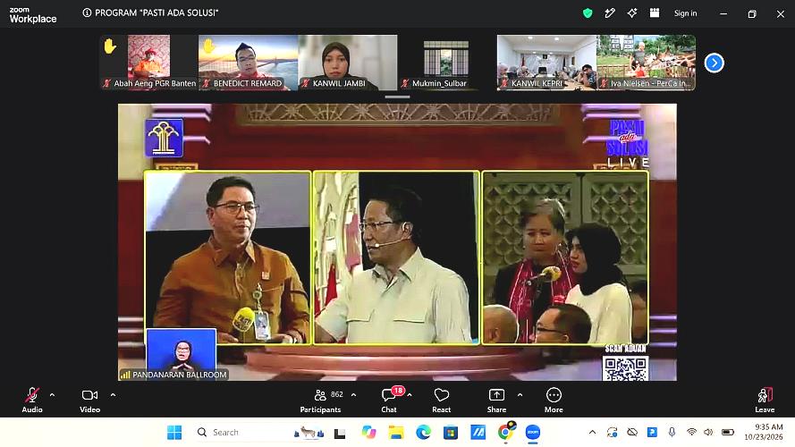Minimize the Zoom window
This screenshot has width=795, height=447.
tap(723, 14)
